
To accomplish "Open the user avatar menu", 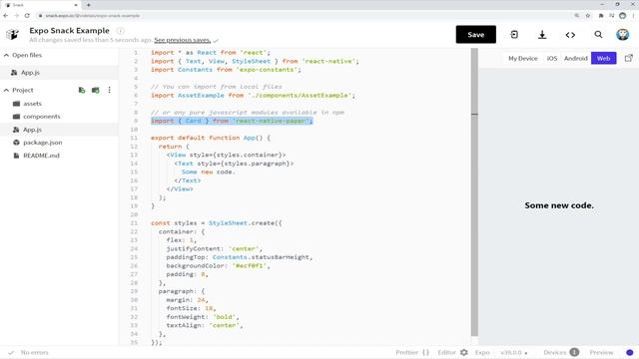I will click(622, 35).
